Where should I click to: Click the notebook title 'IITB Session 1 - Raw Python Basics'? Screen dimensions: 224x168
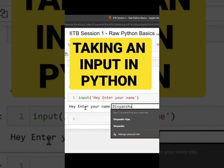(x=112, y=33)
